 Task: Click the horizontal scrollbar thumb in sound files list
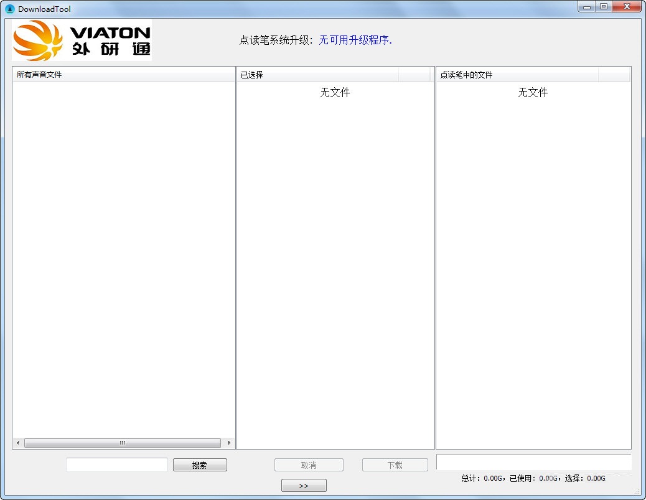point(123,443)
